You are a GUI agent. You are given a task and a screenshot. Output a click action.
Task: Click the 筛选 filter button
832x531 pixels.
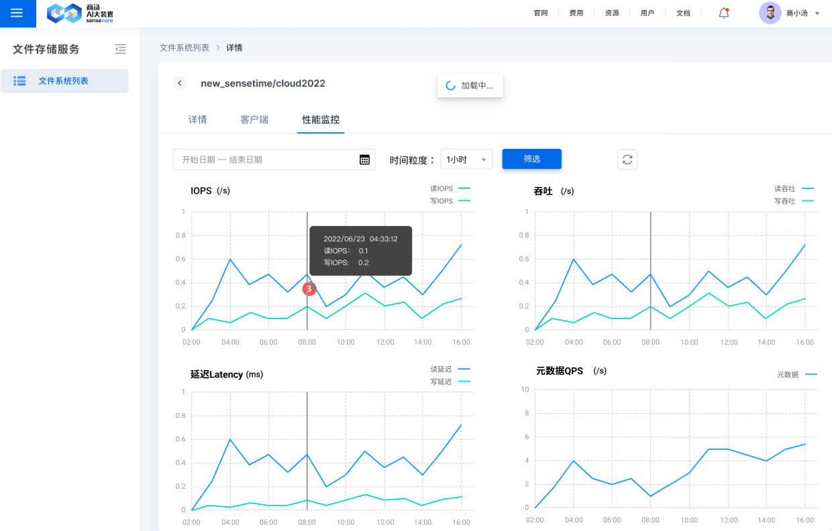pos(531,159)
